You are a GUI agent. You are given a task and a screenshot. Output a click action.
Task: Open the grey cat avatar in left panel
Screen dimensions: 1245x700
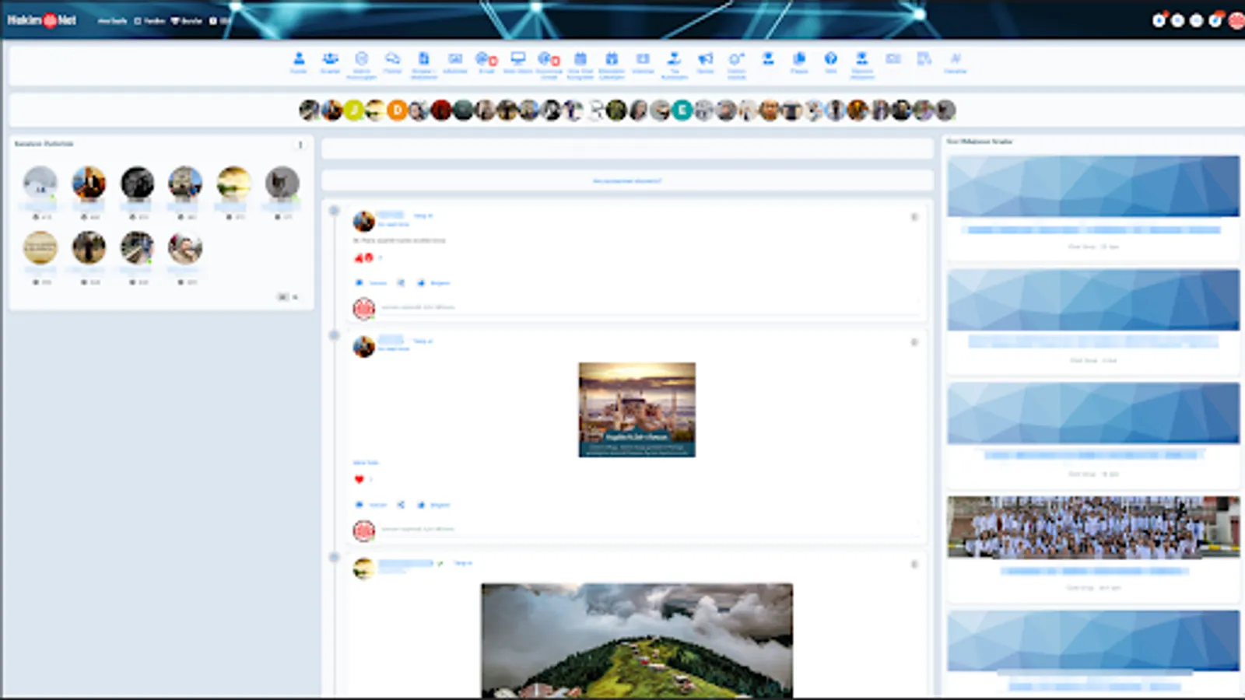(x=282, y=183)
